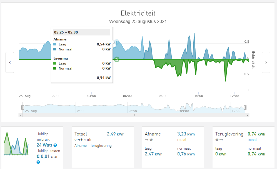
Task: Click the Teruglevering 0,74 kWh total value
Action: [x=256, y=134]
